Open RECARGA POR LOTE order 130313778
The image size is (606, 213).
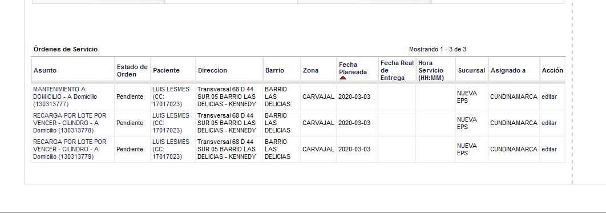tap(70, 123)
